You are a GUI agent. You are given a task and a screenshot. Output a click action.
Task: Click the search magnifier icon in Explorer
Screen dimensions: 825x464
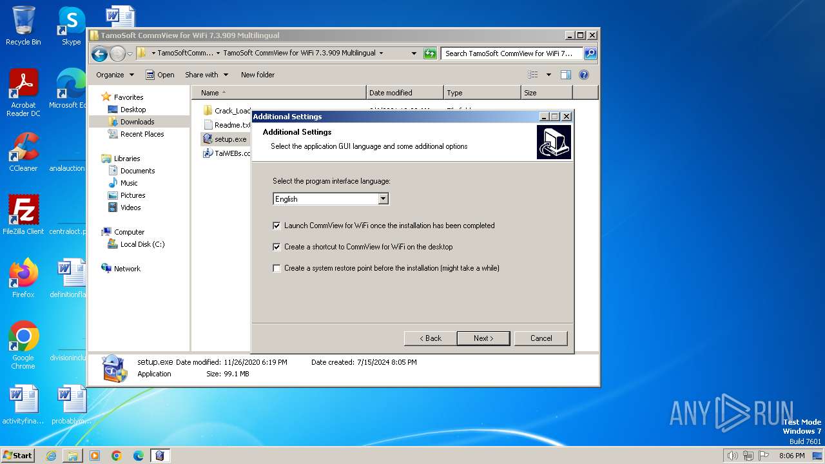[x=590, y=53]
